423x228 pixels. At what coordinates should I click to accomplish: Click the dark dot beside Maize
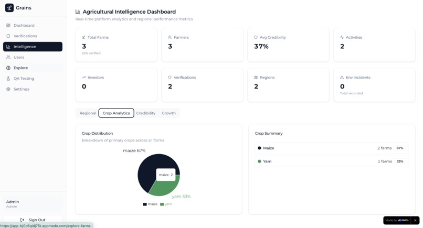259,148
